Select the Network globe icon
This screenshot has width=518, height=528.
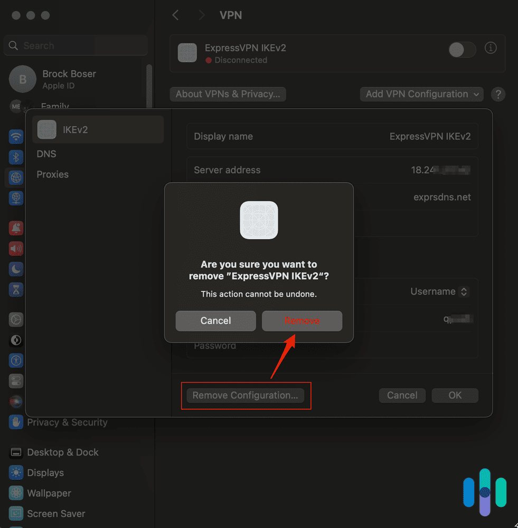(16, 178)
